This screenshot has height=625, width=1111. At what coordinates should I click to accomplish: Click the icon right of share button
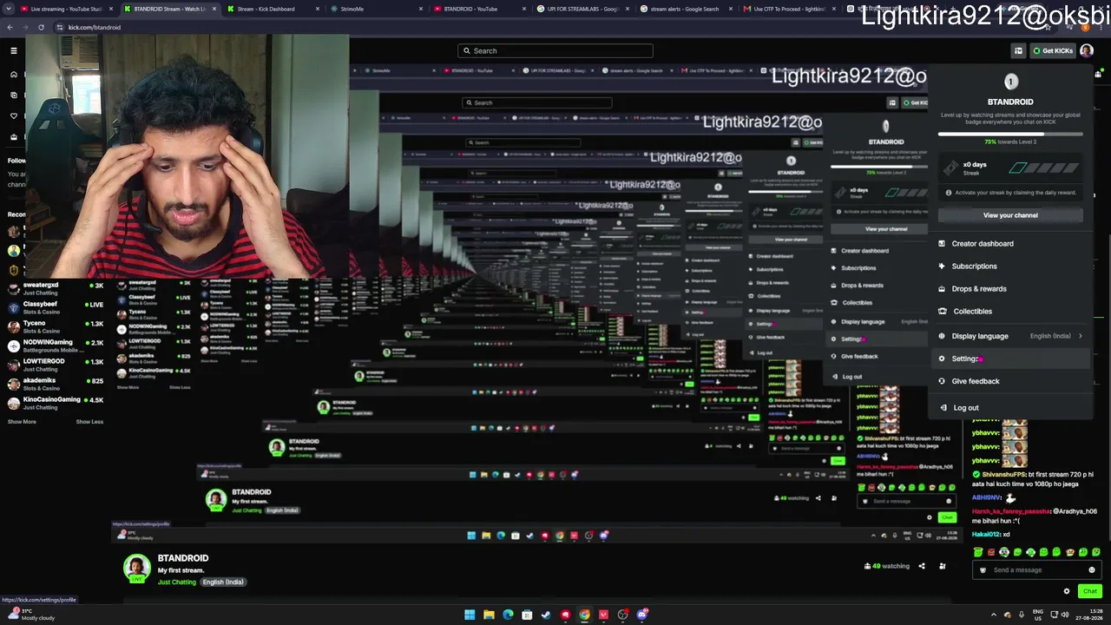(942, 566)
